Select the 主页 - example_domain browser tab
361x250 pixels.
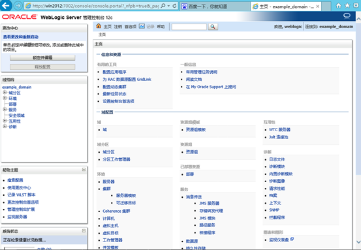[x=286, y=7]
